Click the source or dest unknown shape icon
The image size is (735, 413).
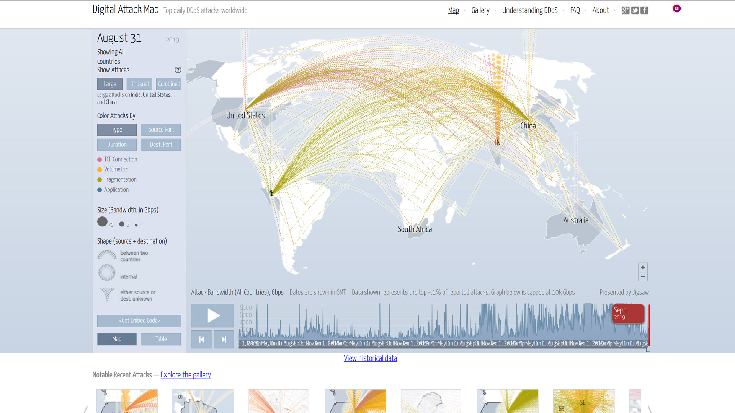(x=107, y=294)
